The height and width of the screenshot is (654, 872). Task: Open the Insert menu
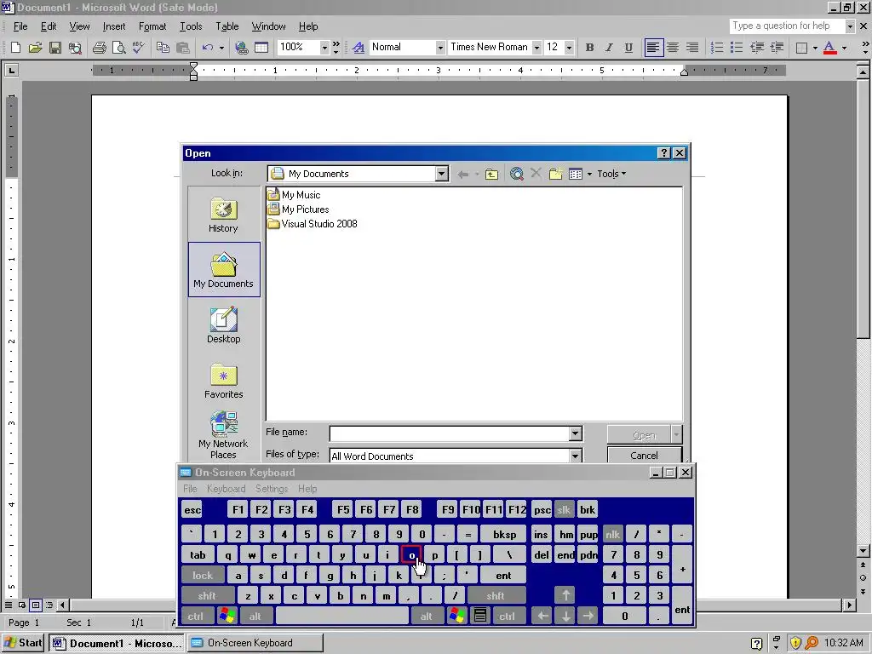pyautogui.click(x=114, y=26)
